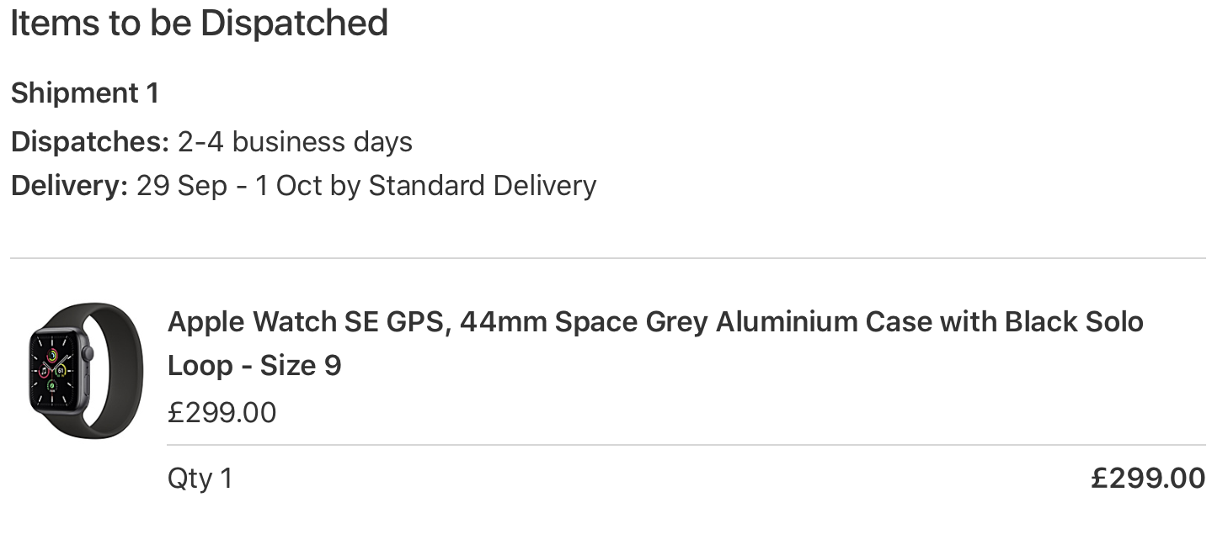Image resolution: width=1228 pixels, height=545 pixels.
Task: Click the "Loop - Size 9" line
Action: click(x=254, y=365)
